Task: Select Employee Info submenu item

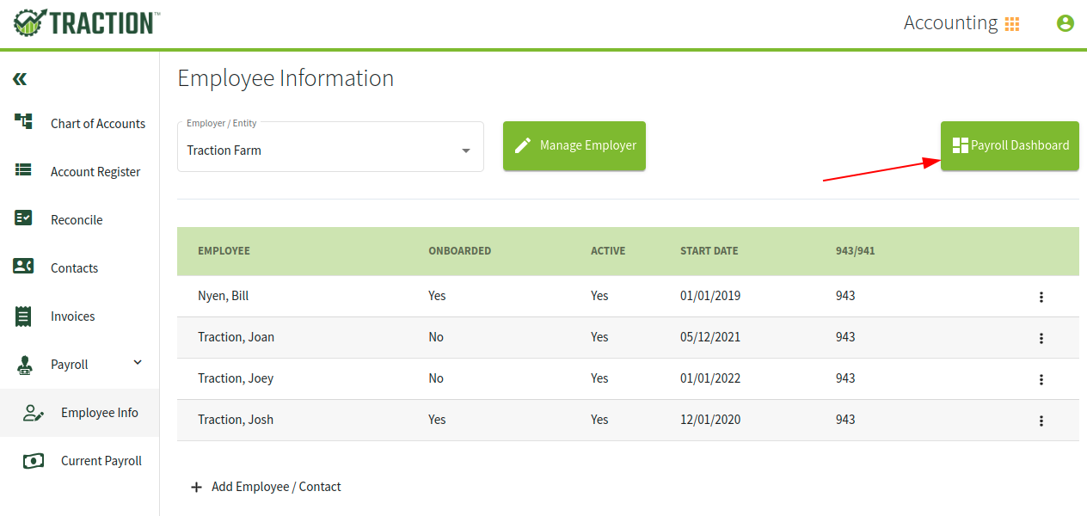Action: [79, 413]
